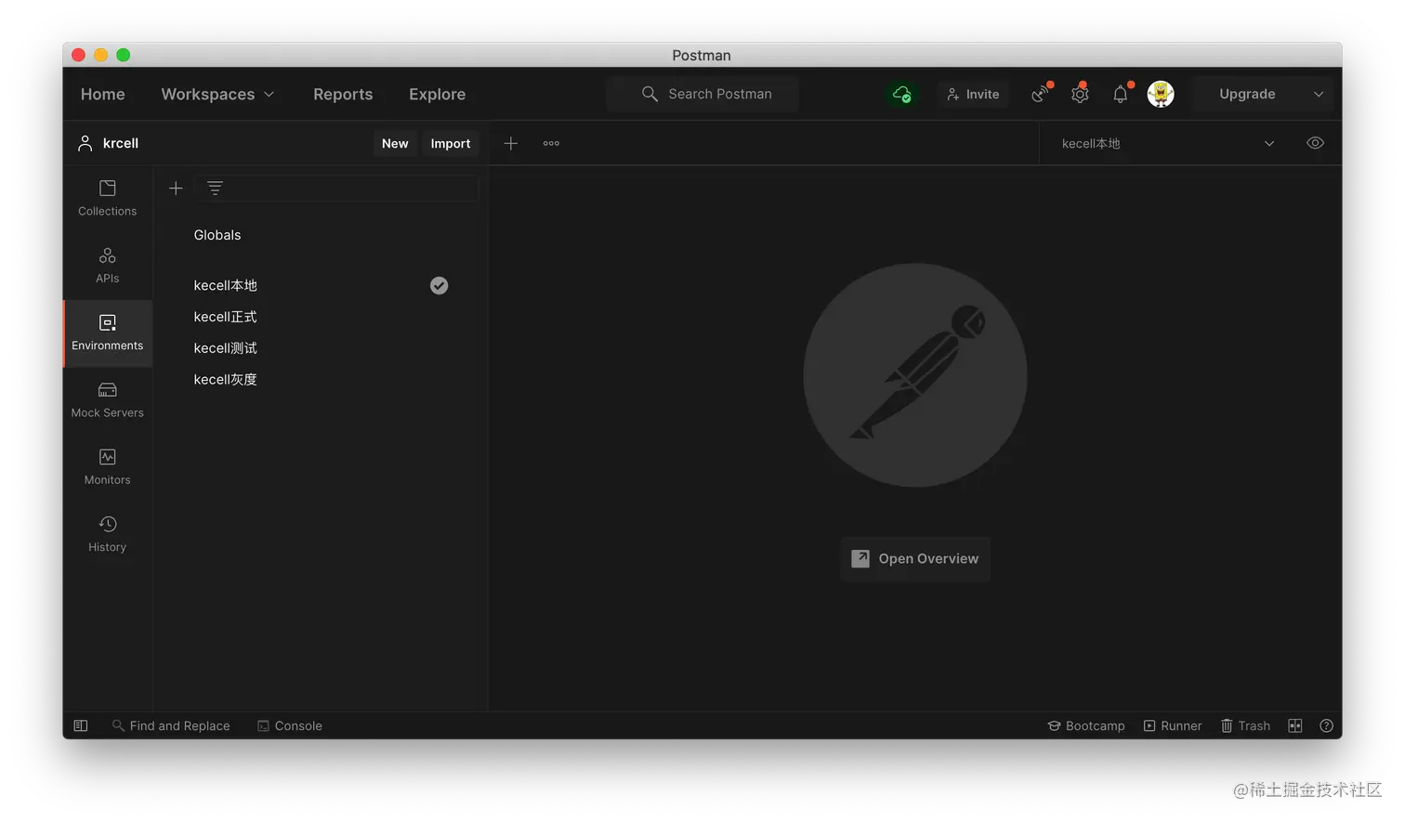The height and width of the screenshot is (822, 1405).
Task: Open the environment list filter icon
Action: click(215, 189)
